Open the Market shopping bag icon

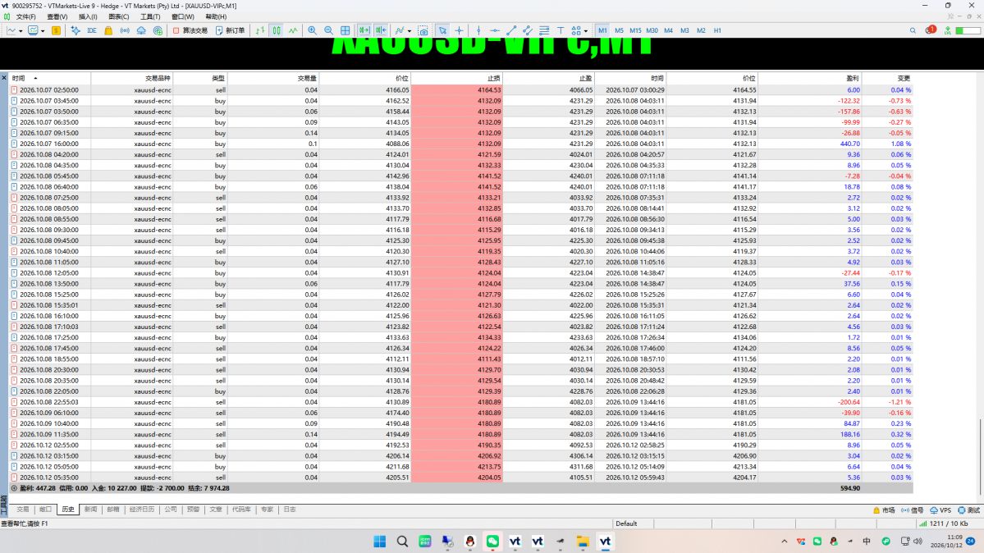click(108, 30)
